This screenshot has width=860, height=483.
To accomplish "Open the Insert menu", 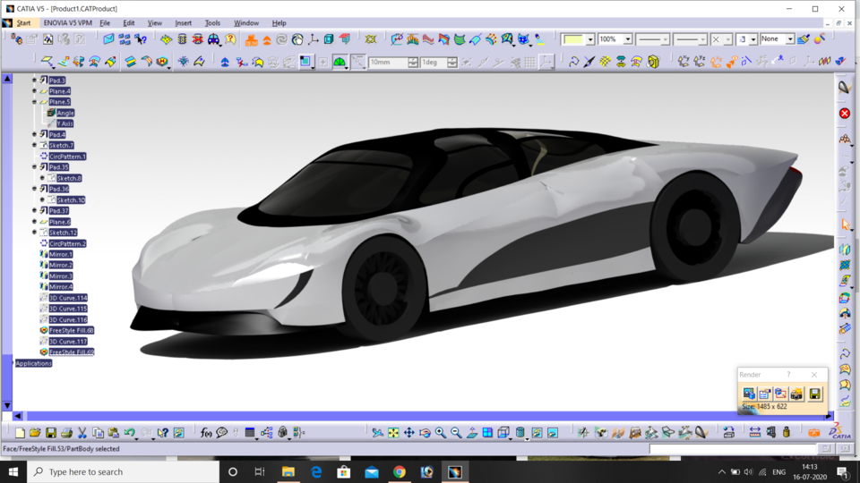I will (183, 22).
